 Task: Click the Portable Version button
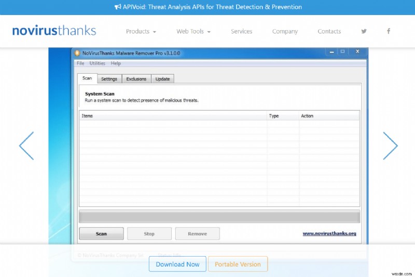[x=238, y=264]
